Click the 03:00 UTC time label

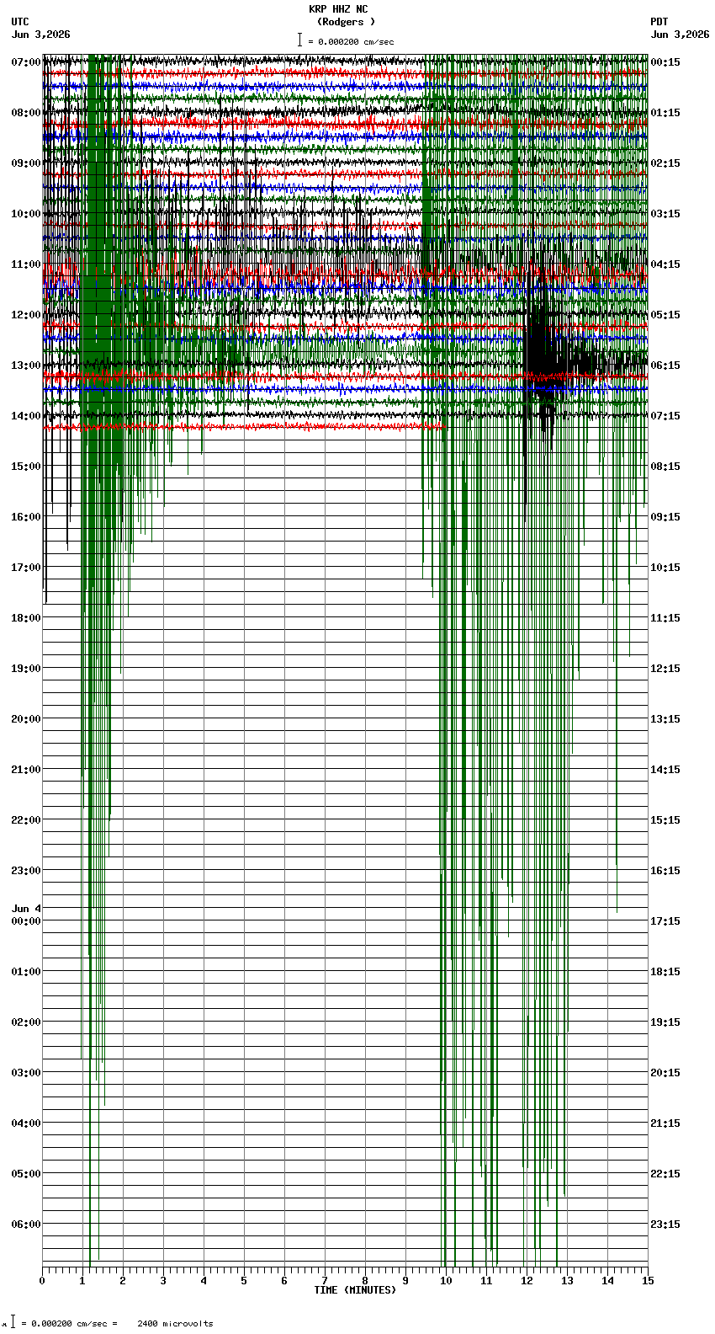26,1073
